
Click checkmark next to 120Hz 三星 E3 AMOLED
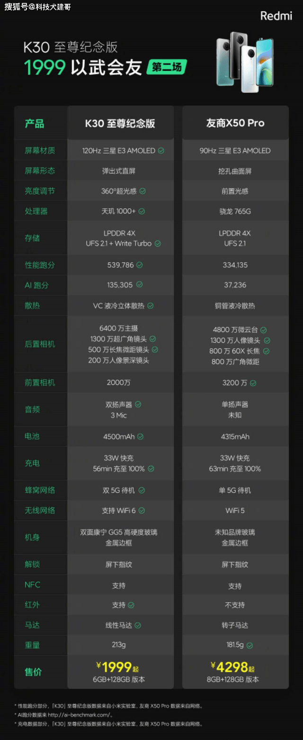pos(161,151)
